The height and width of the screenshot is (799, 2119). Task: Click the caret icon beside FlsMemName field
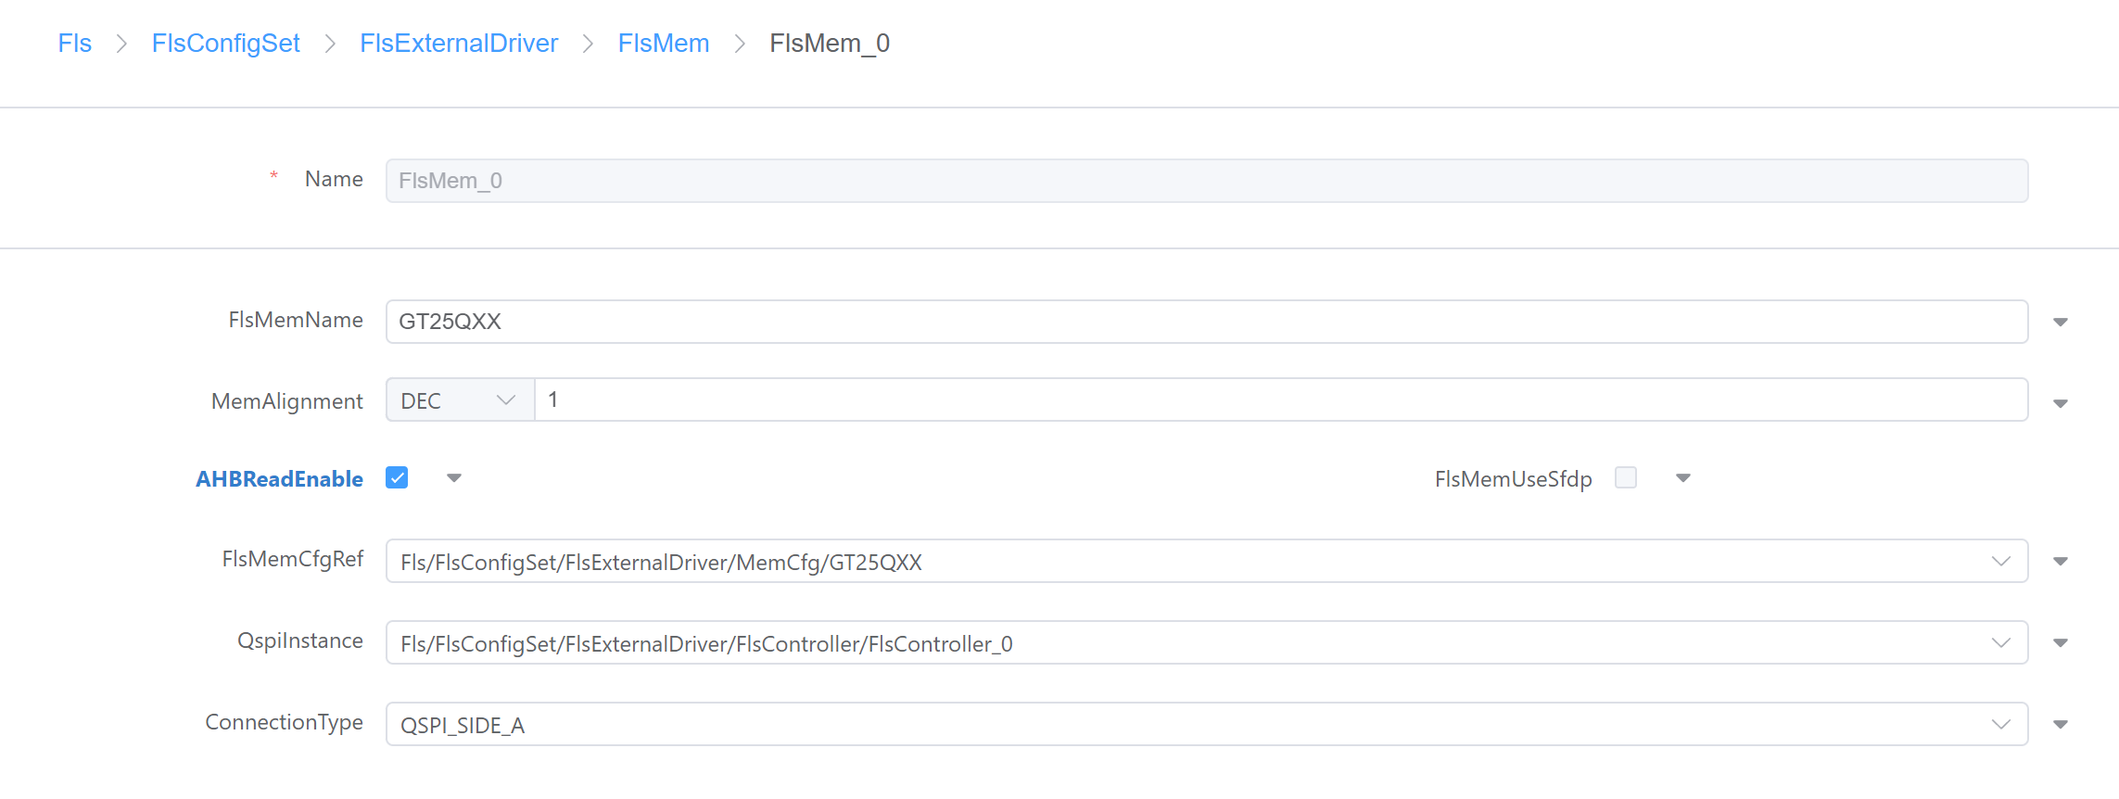[x=2060, y=323]
